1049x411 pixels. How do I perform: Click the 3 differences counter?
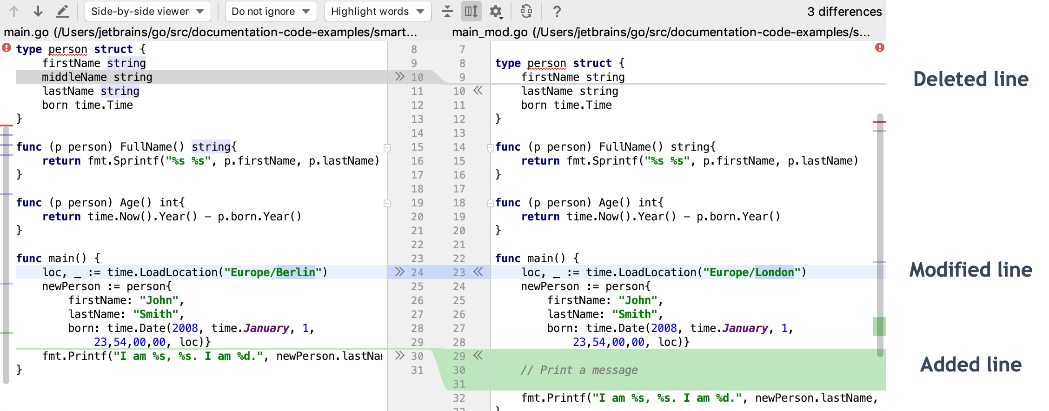coord(844,12)
